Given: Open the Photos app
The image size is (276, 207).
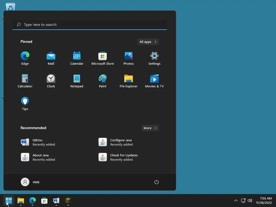Looking at the screenshot, I should 129,58.
